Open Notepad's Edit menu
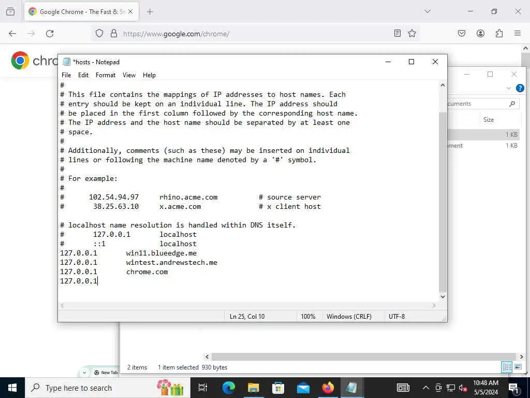530x398 pixels. [83, 75]
